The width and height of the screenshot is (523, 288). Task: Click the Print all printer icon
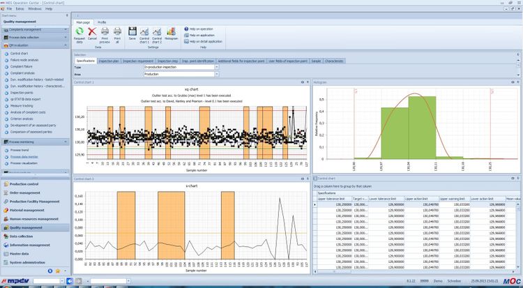116,31
